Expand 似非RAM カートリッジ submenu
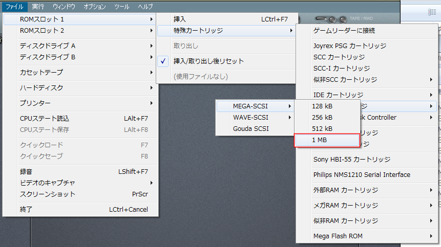 click(367, 220)
